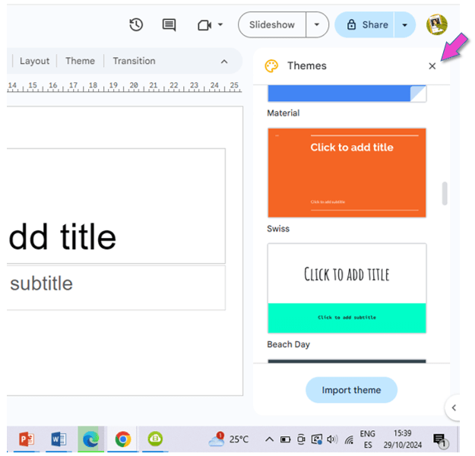Image resolution: width=475 pixels, height=456 pixels.
Task: Click the Slideshow button
Action: [272, 24]
